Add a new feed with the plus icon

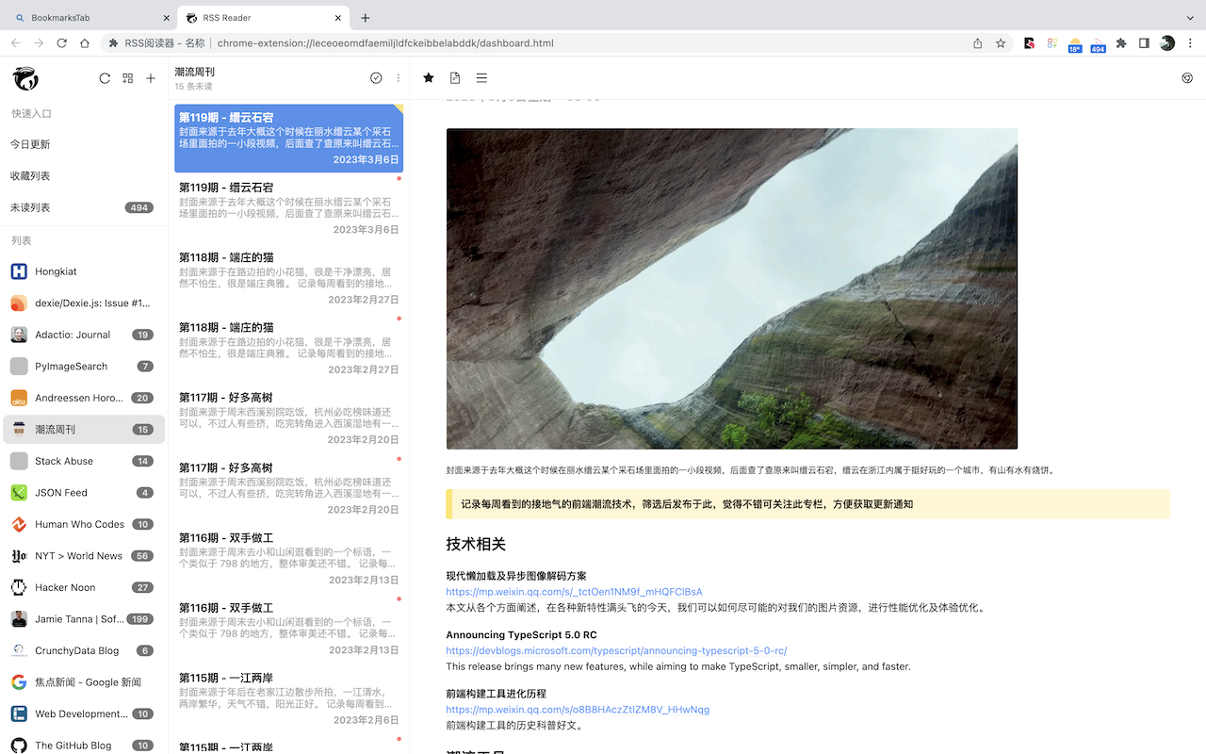[x=151, y=78]
